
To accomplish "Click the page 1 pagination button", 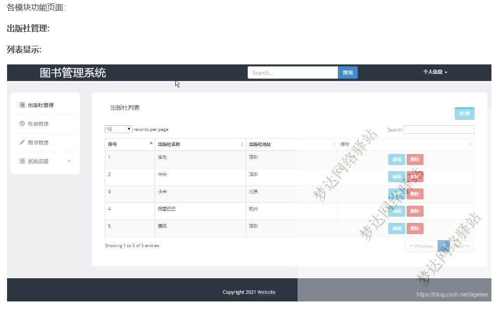I will [443, 246].
